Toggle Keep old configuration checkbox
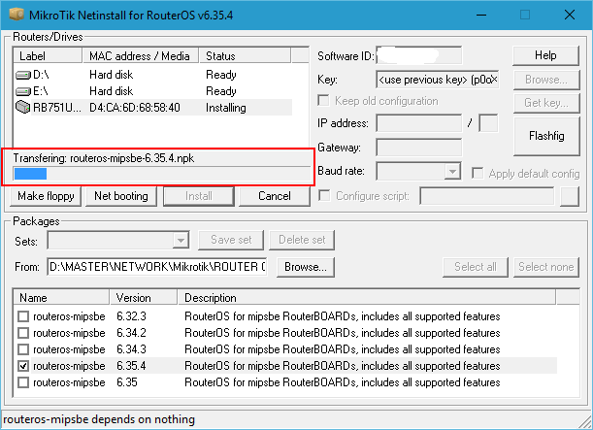593x430 pixels. tap(324, 101)
